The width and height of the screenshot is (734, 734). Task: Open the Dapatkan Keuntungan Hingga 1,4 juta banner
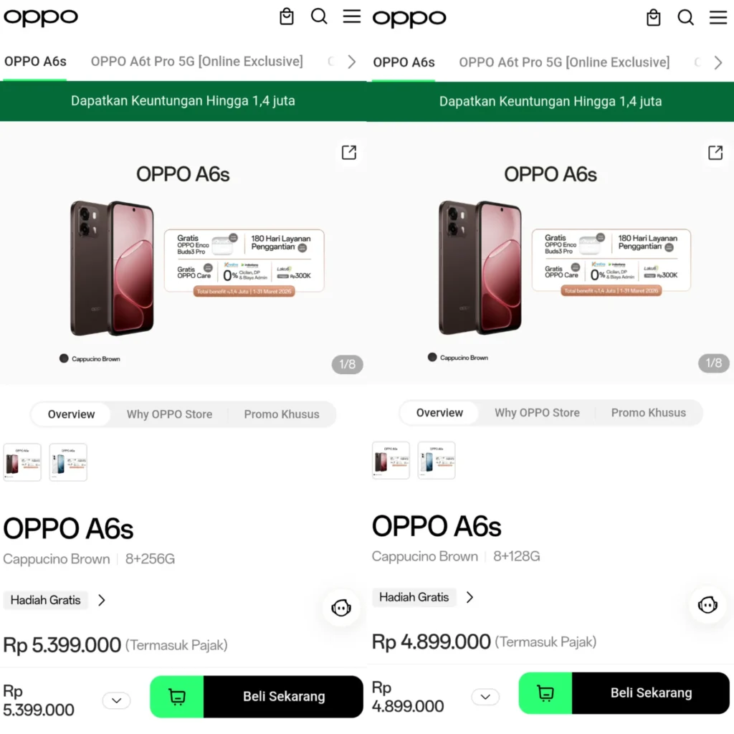point(183,101)
